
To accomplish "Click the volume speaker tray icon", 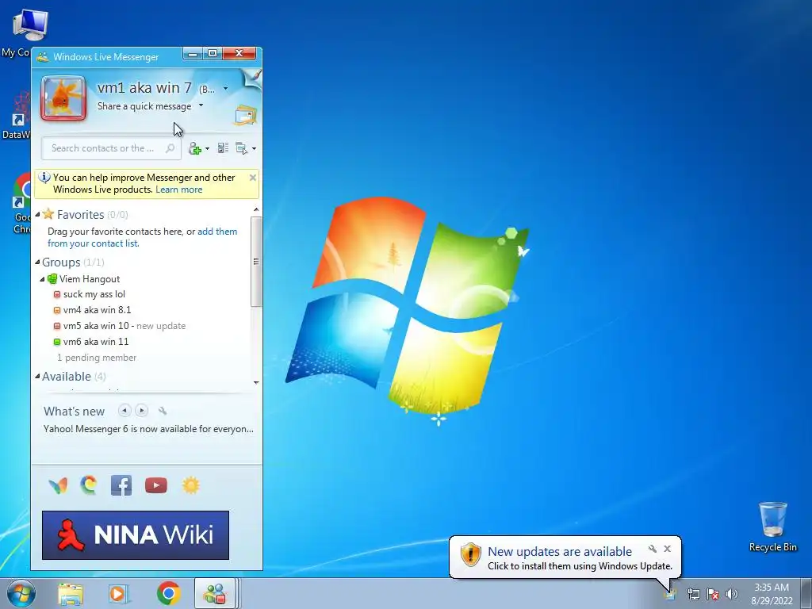I will pyautogui.click(x=731, y=594).
